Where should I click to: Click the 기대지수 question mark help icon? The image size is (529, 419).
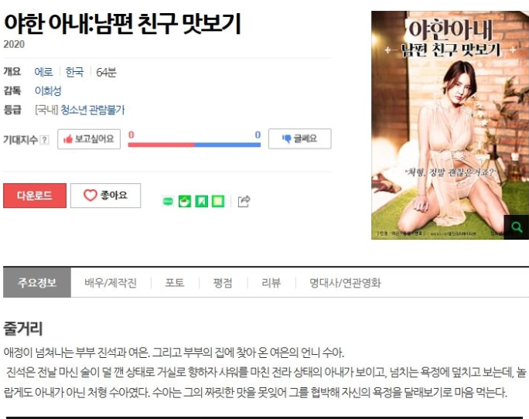pyautogui.click(x=44, y=140)
